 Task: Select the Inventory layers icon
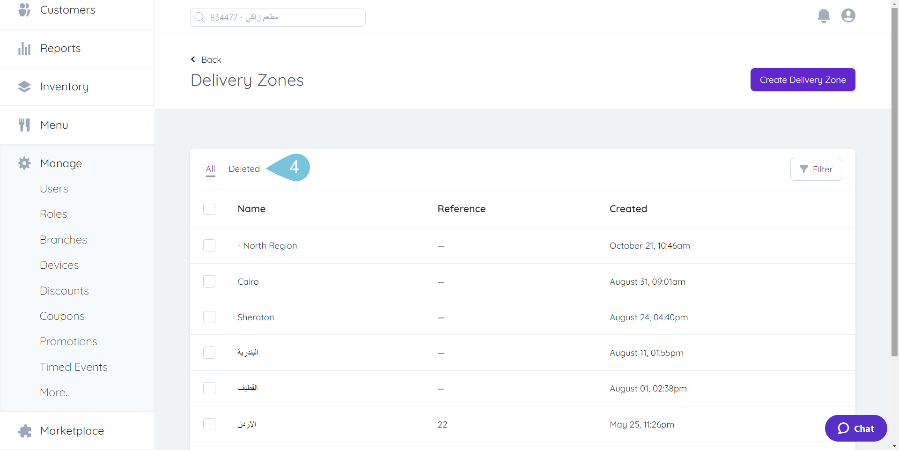click(24, 86)
